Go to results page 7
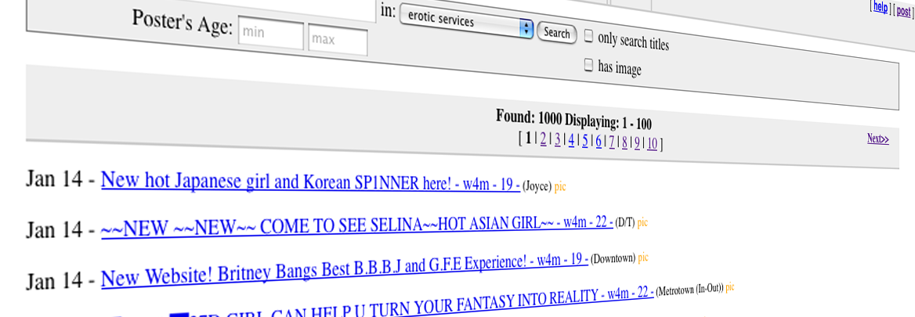Screen dimensions: 915x317 (x=611, y=142)
